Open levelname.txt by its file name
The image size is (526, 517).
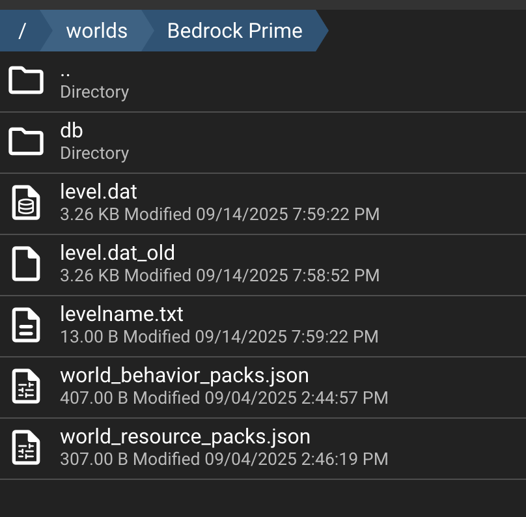click(122, 314)
